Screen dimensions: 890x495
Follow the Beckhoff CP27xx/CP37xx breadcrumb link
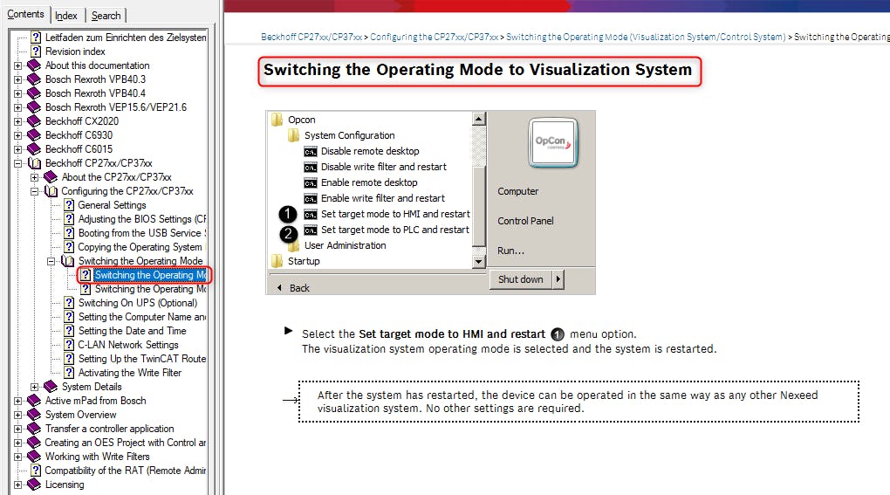coord(311,38)
